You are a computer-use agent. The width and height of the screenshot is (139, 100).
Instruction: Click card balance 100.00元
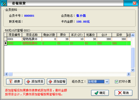pyautogui.click(x=83, y=22)
